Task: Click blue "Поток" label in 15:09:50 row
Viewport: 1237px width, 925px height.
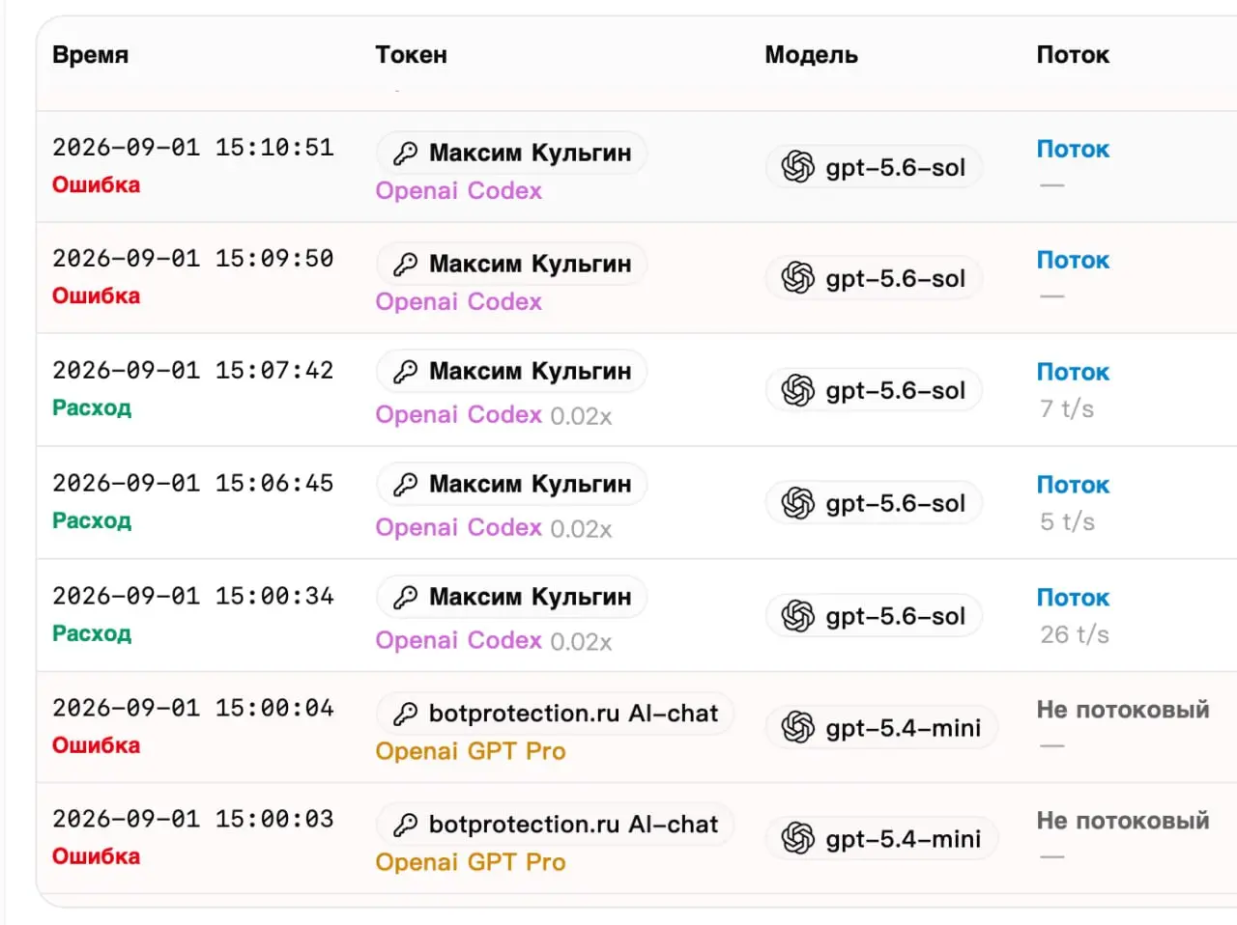Action: (1073, 261)
